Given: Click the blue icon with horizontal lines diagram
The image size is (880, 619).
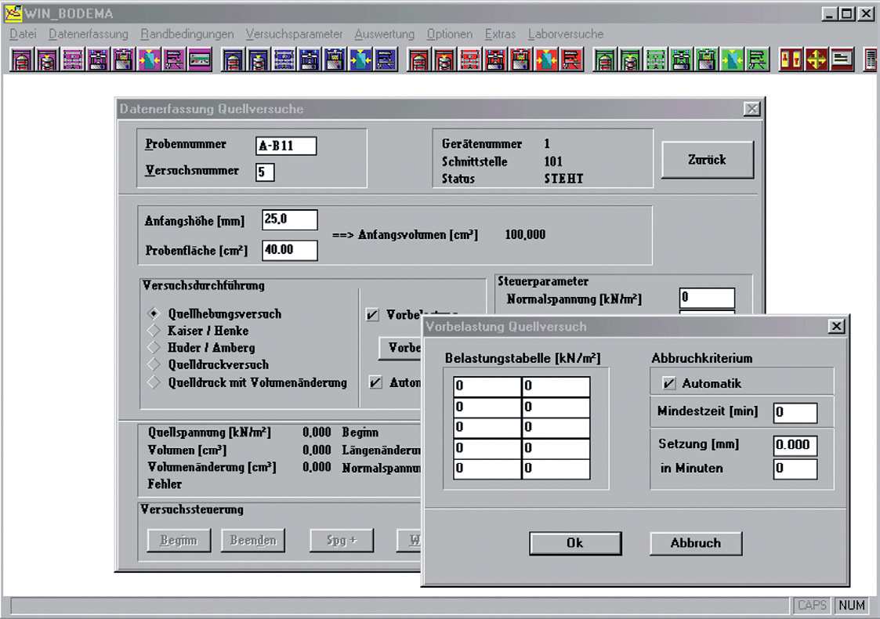Looking at the screenshot, I should click(386, 60).
